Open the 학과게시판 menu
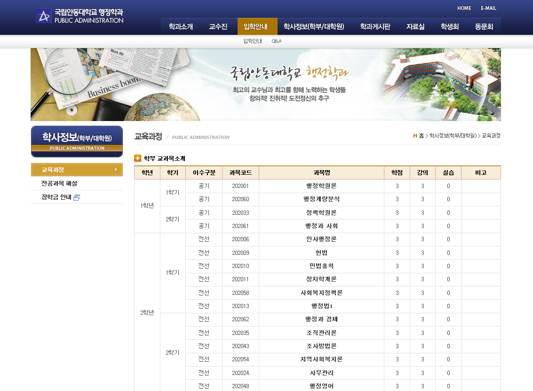 375,26
